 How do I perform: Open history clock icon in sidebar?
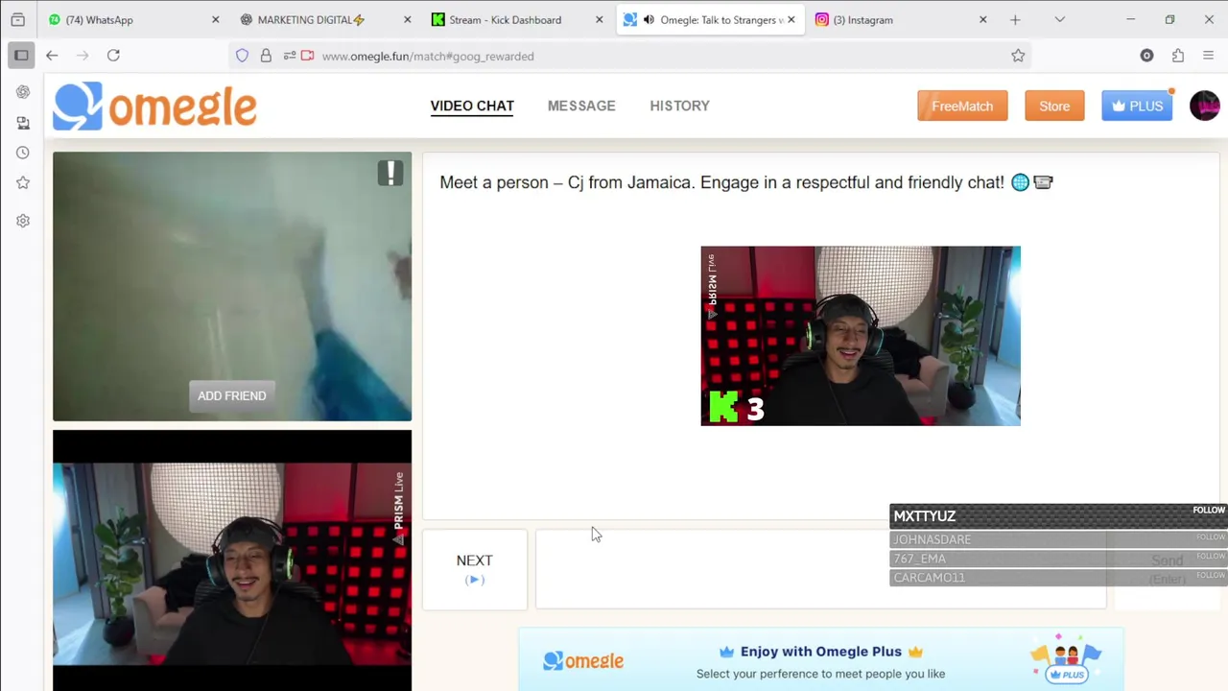23,153
